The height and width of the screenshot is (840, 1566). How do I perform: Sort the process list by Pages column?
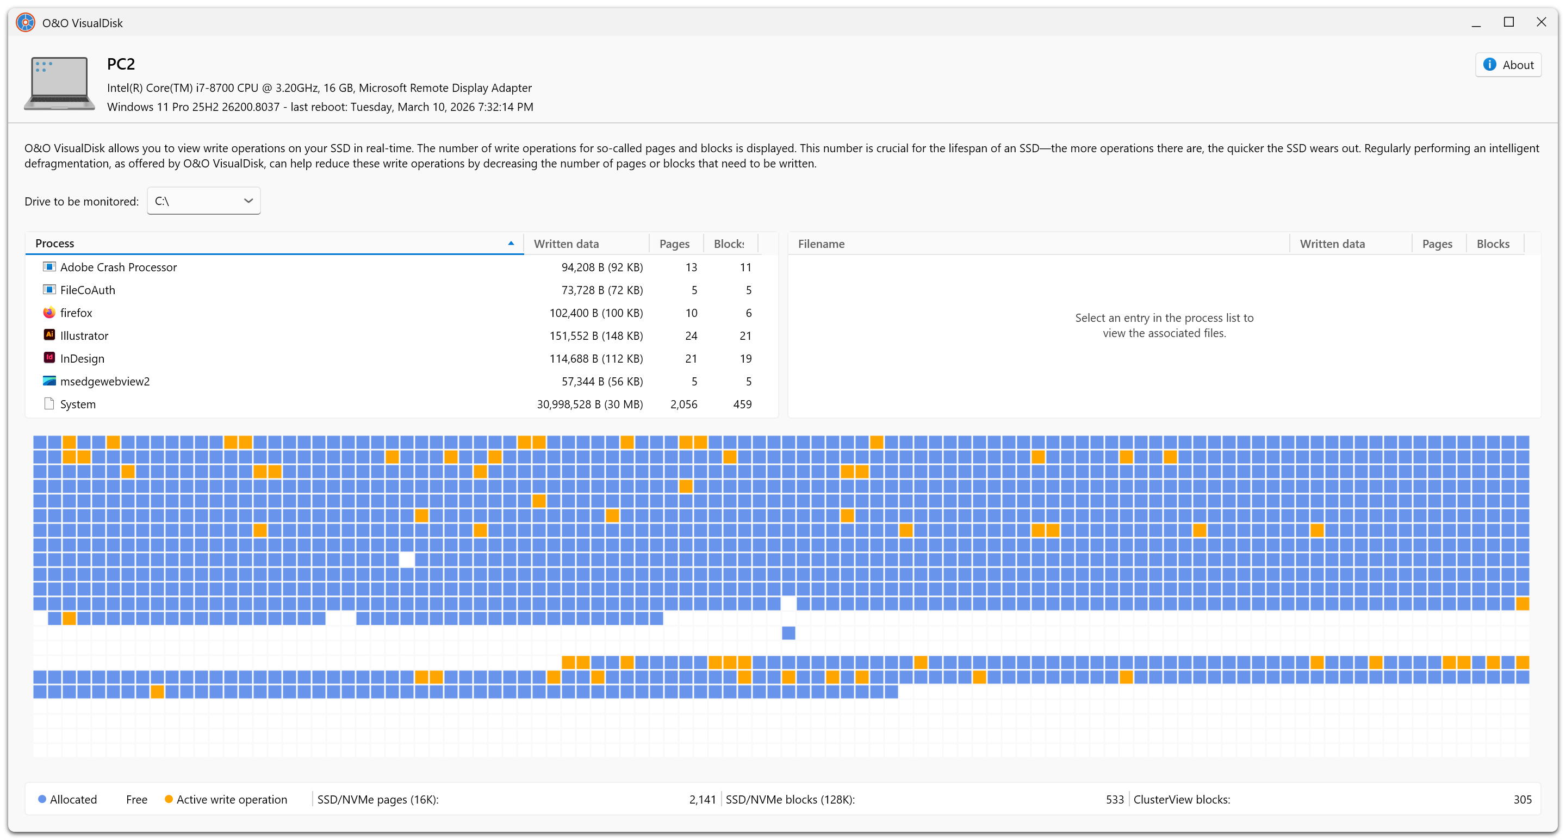674,244
